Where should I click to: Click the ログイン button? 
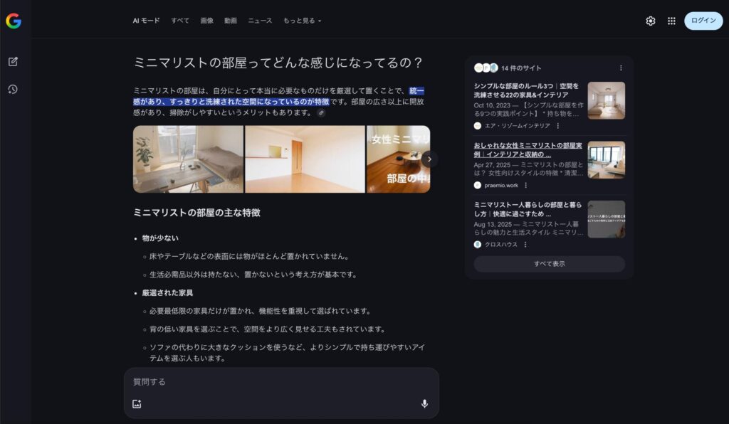[703, 21]
